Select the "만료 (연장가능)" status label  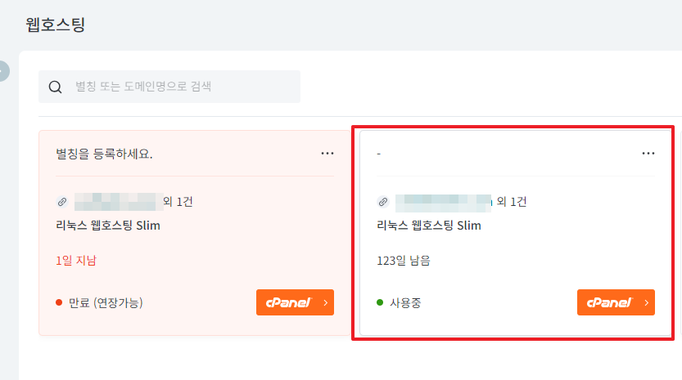coord(106,303)
